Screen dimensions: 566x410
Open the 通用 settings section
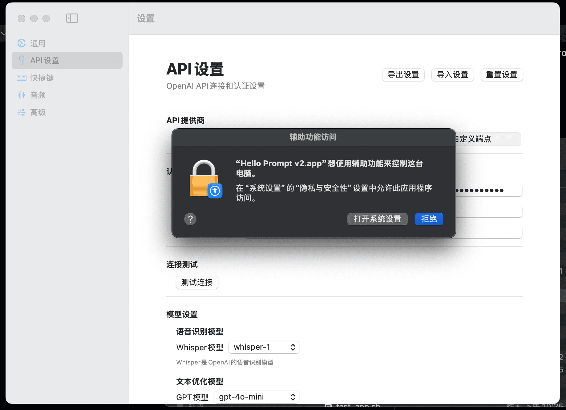tap(67, 43)
